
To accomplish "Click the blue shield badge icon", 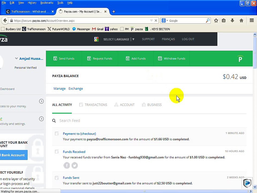I will click(x=247, y=183).
